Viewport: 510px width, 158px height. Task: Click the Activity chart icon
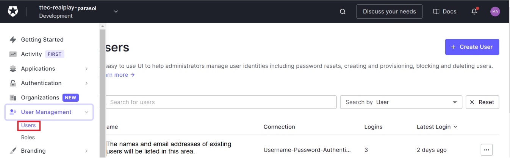click(13, 54)
